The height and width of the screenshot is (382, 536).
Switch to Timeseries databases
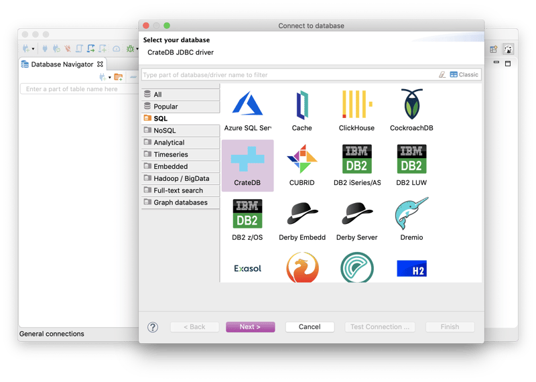click(180, 154)
